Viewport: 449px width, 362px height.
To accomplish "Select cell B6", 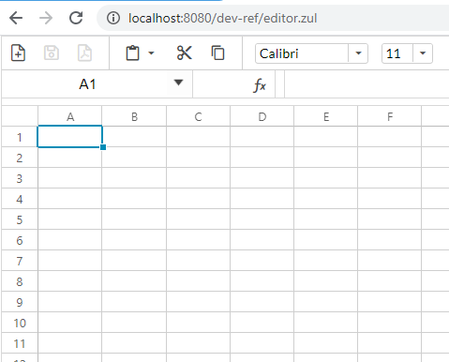I will point(134,240).
